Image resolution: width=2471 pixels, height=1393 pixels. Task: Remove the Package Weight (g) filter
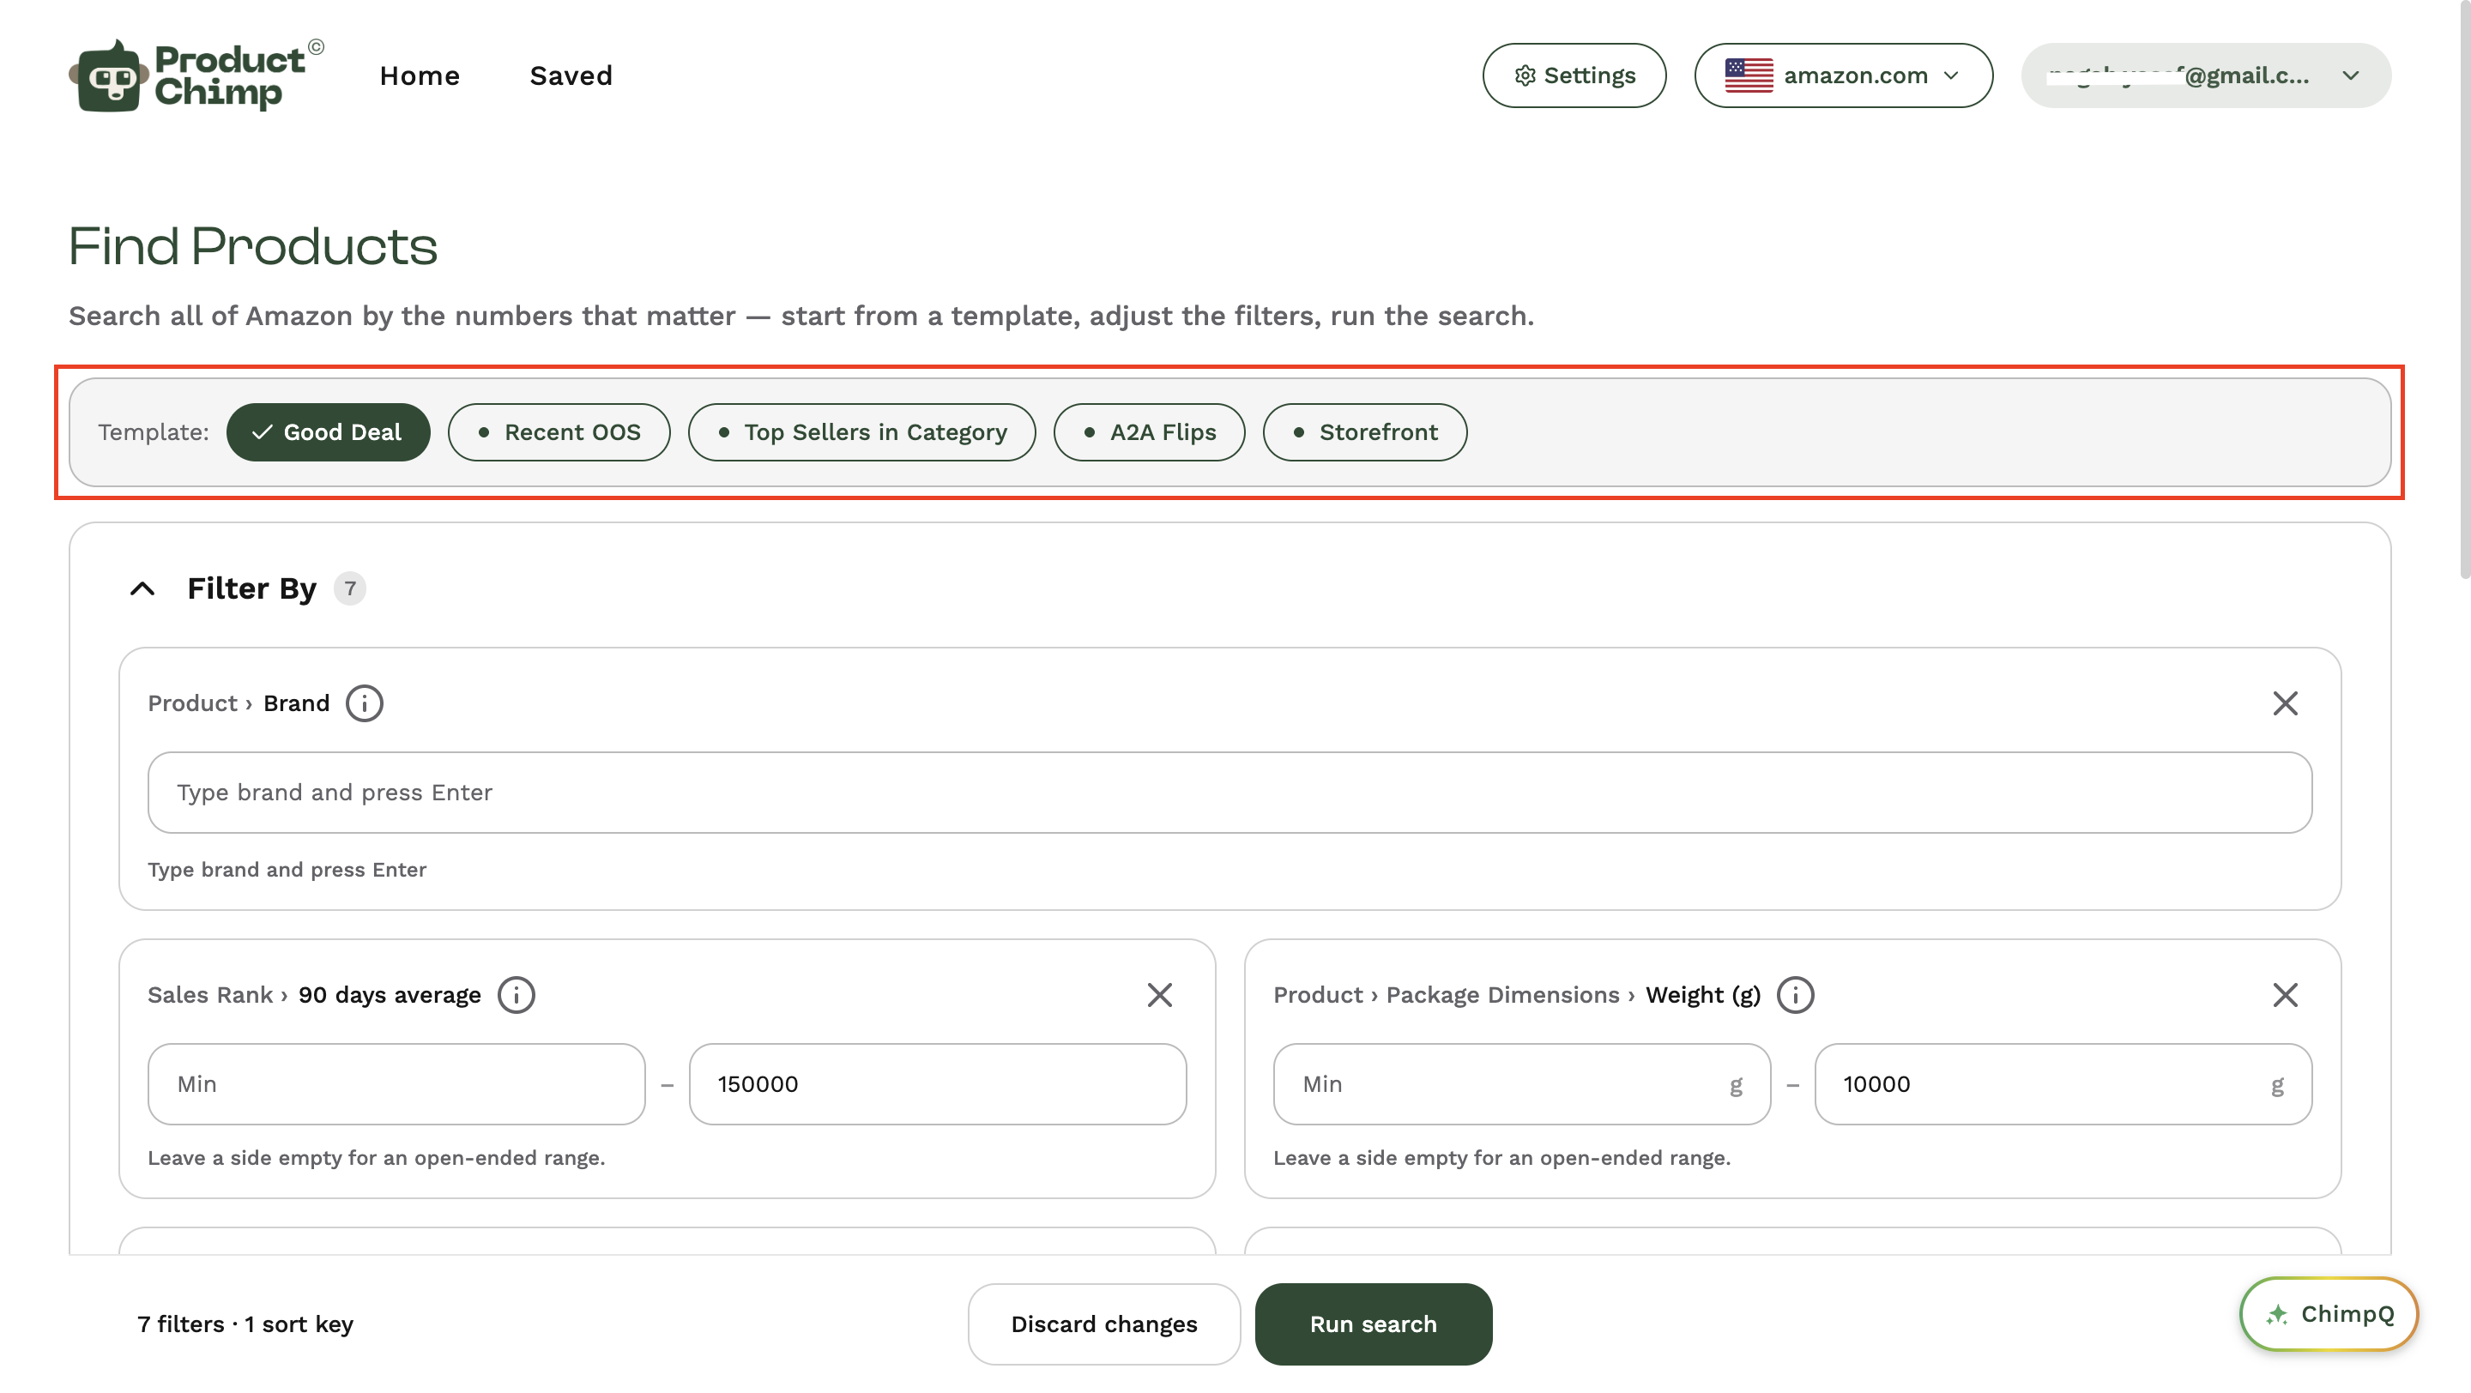(x=2285, y=995)
